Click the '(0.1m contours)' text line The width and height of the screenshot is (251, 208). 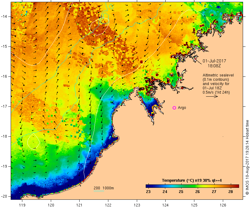pyautogui.click(x=216, y=80)
